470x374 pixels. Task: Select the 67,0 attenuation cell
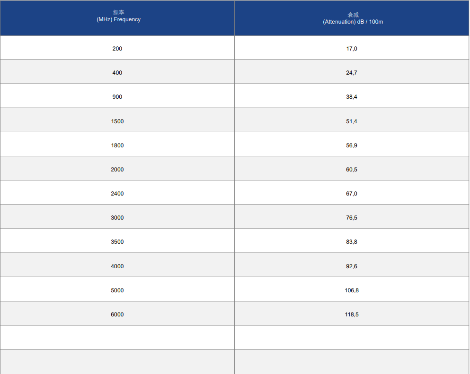click(352, 193)
